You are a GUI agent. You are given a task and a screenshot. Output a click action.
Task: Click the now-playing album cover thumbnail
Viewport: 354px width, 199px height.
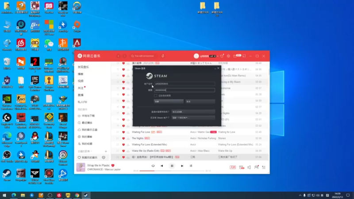pyautogui.click(x=81, y=167)
